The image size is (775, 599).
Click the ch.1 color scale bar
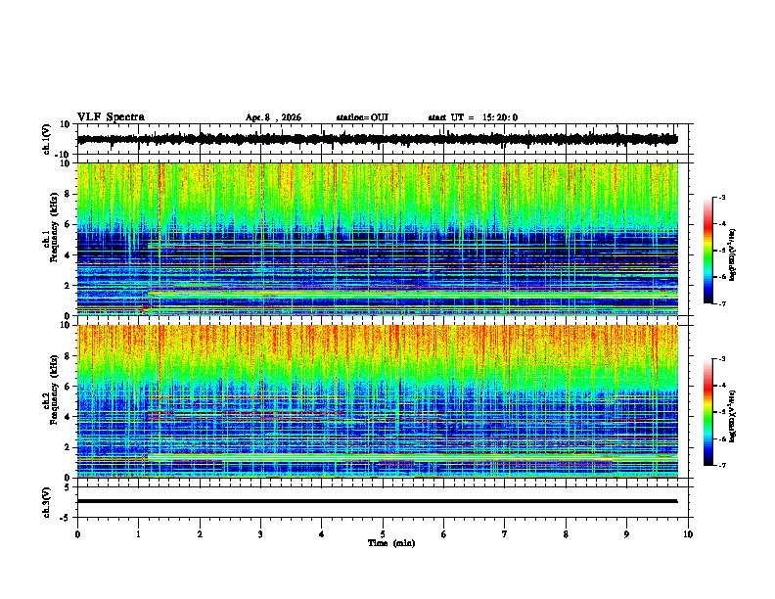[x=708, y=251]
